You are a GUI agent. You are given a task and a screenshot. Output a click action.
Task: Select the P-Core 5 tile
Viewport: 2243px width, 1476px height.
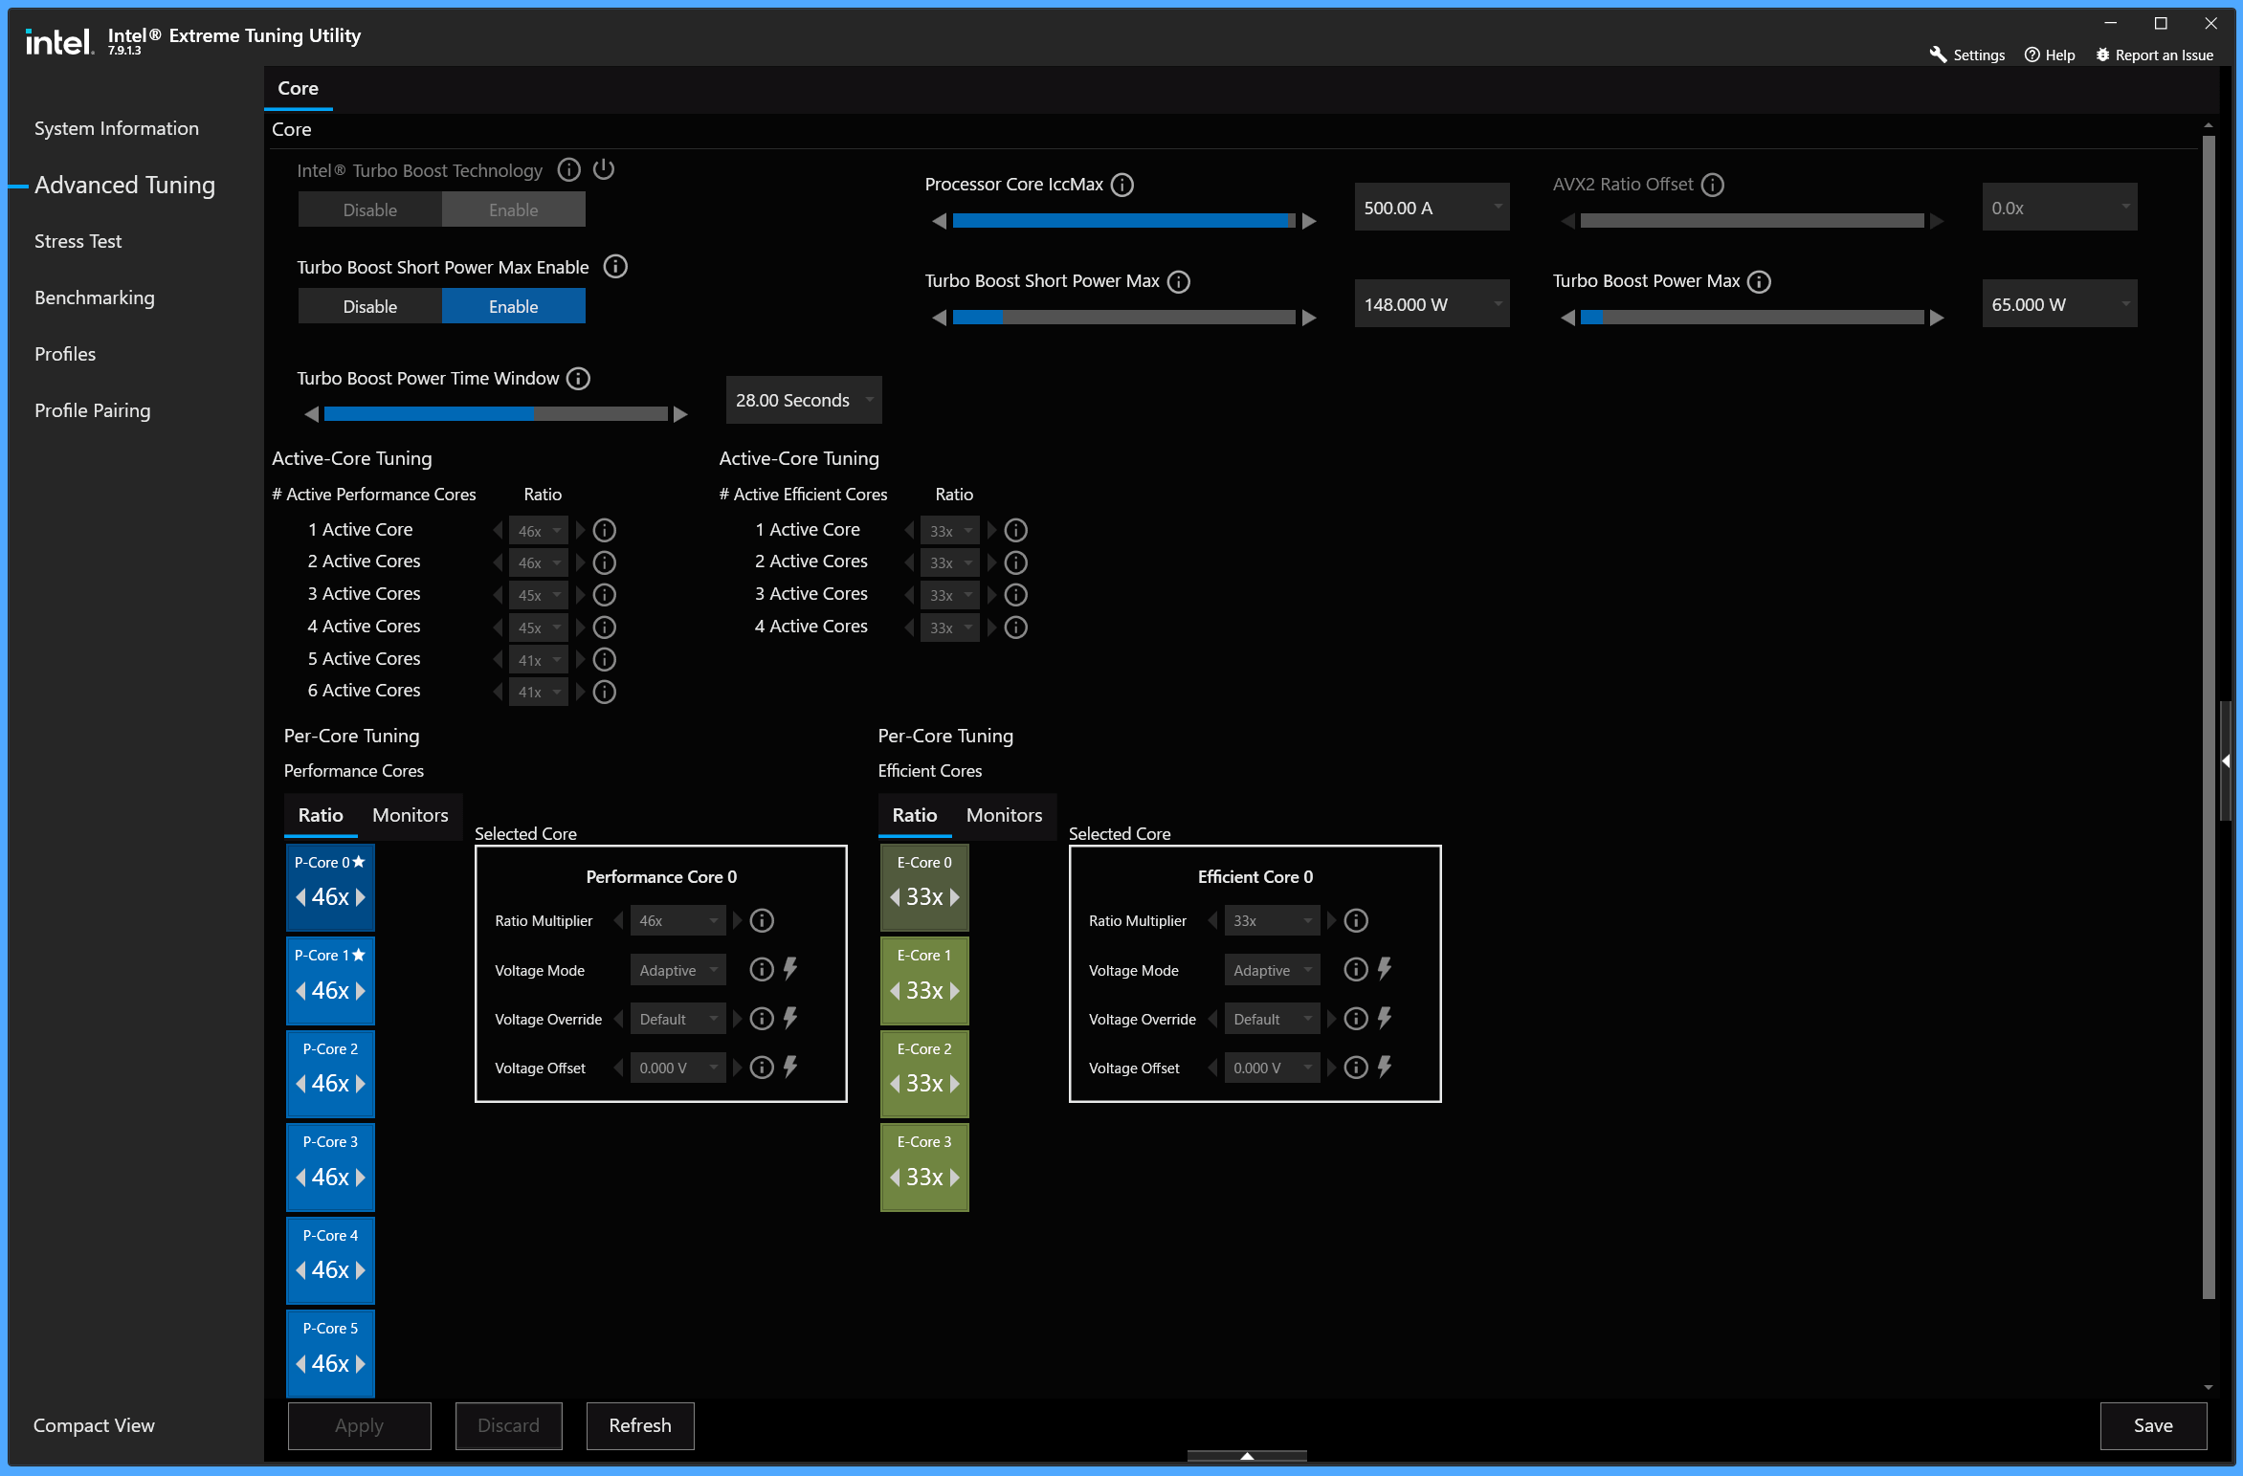tap(330, 1354)
